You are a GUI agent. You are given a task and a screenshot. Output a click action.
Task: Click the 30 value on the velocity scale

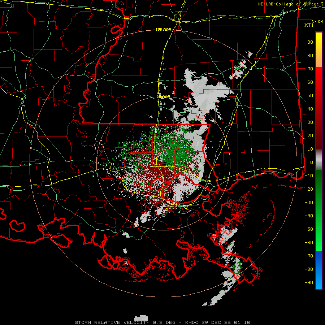[x=310, y=122]
